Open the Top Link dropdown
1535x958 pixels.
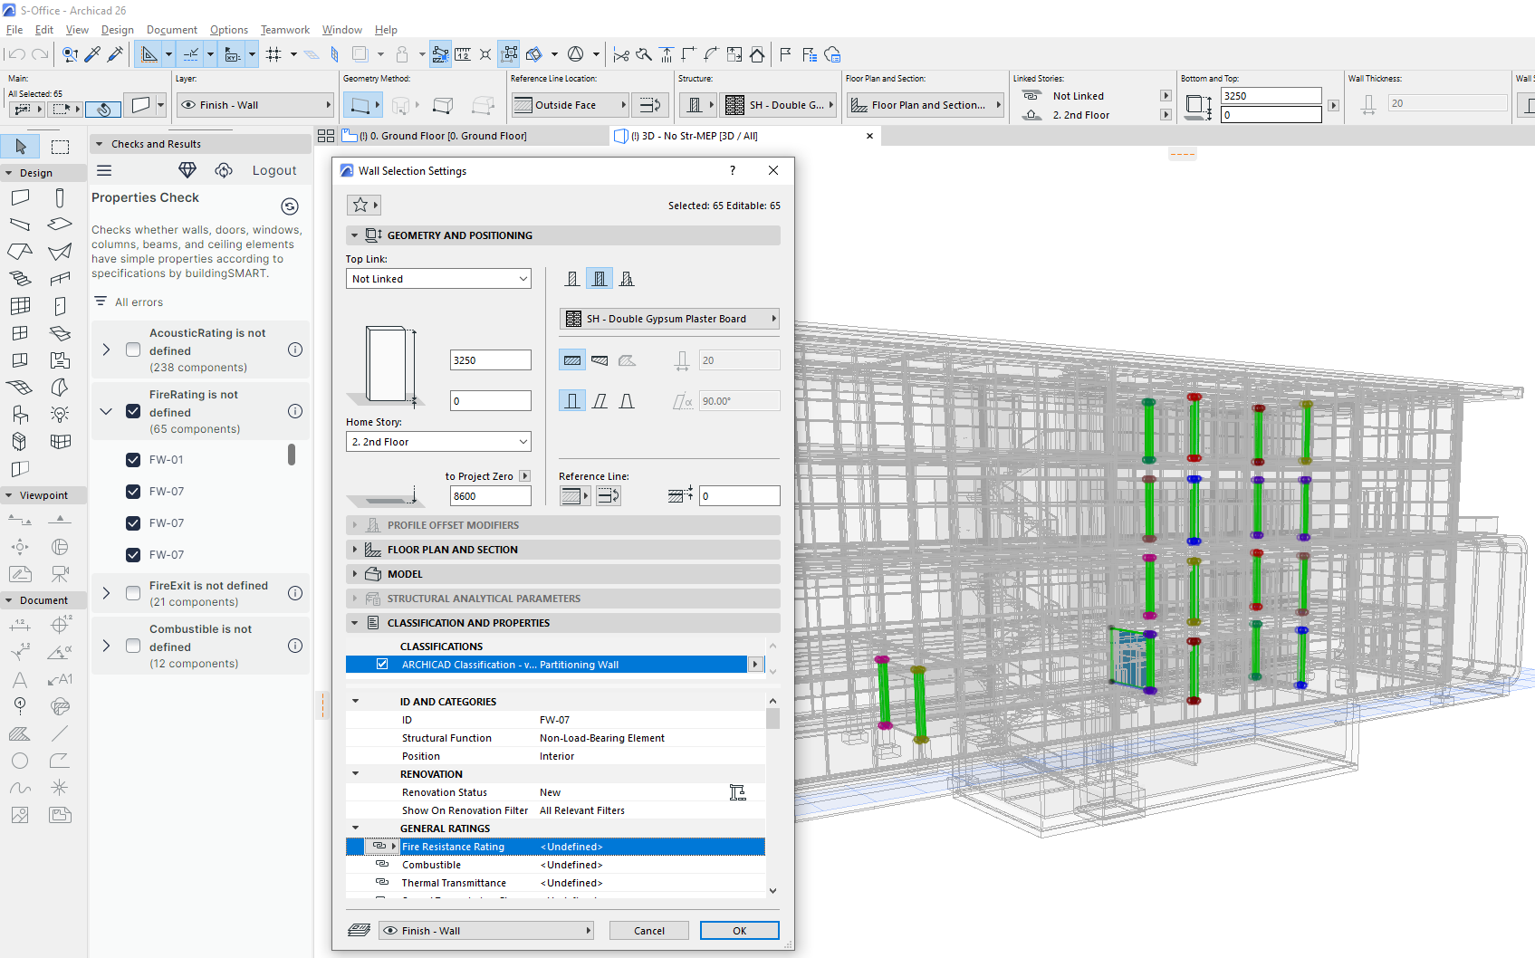(x=438, y=279)
